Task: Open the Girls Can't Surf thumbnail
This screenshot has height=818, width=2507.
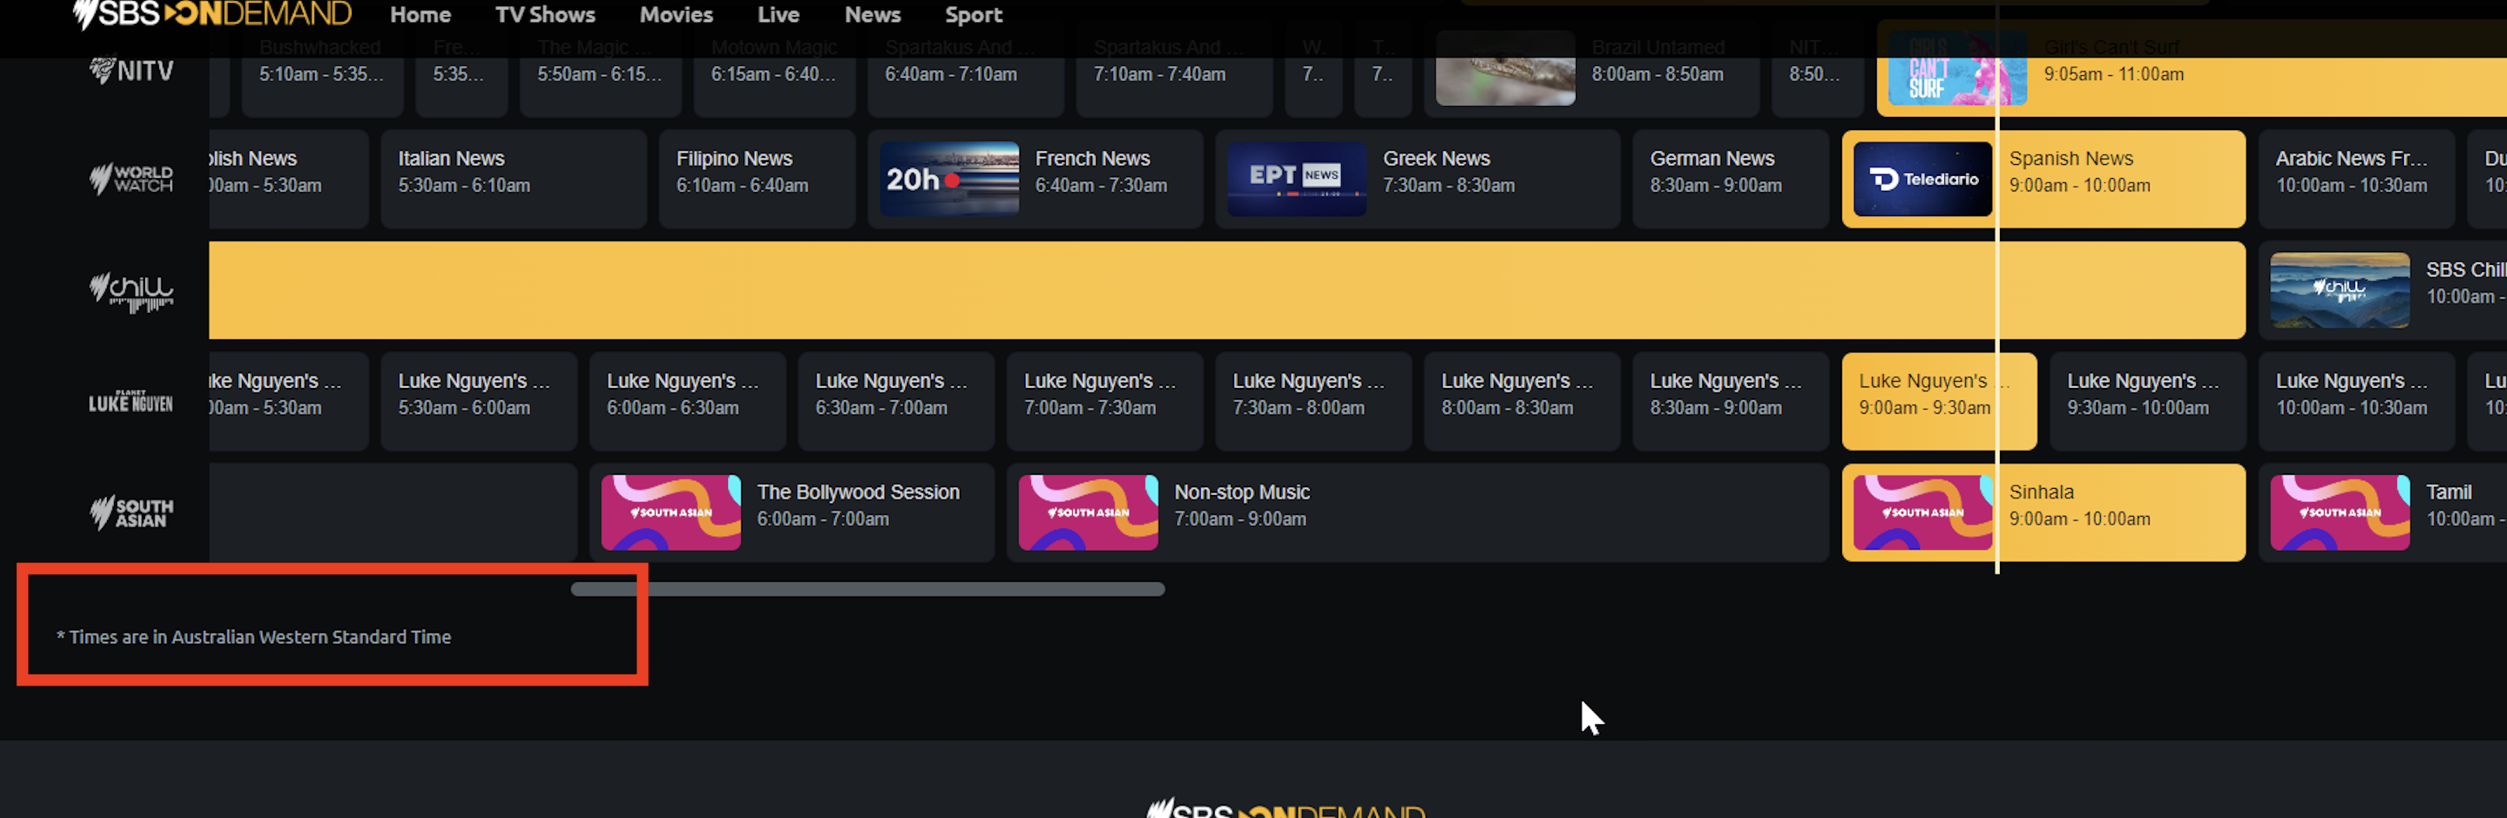Action: click(1956, 70)
